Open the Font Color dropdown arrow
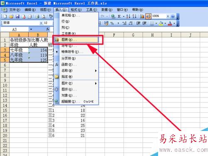This screenshot has height=156, width=208. coord(174,23)
